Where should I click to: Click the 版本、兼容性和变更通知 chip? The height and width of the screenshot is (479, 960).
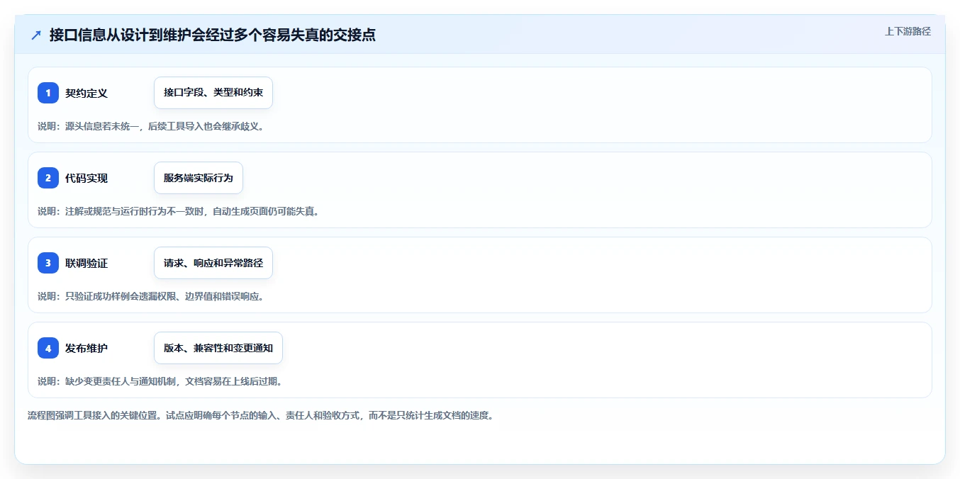pyautogui.click(x=218, y=348)
